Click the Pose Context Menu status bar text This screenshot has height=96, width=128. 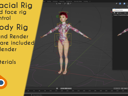[x=38, y=95]
